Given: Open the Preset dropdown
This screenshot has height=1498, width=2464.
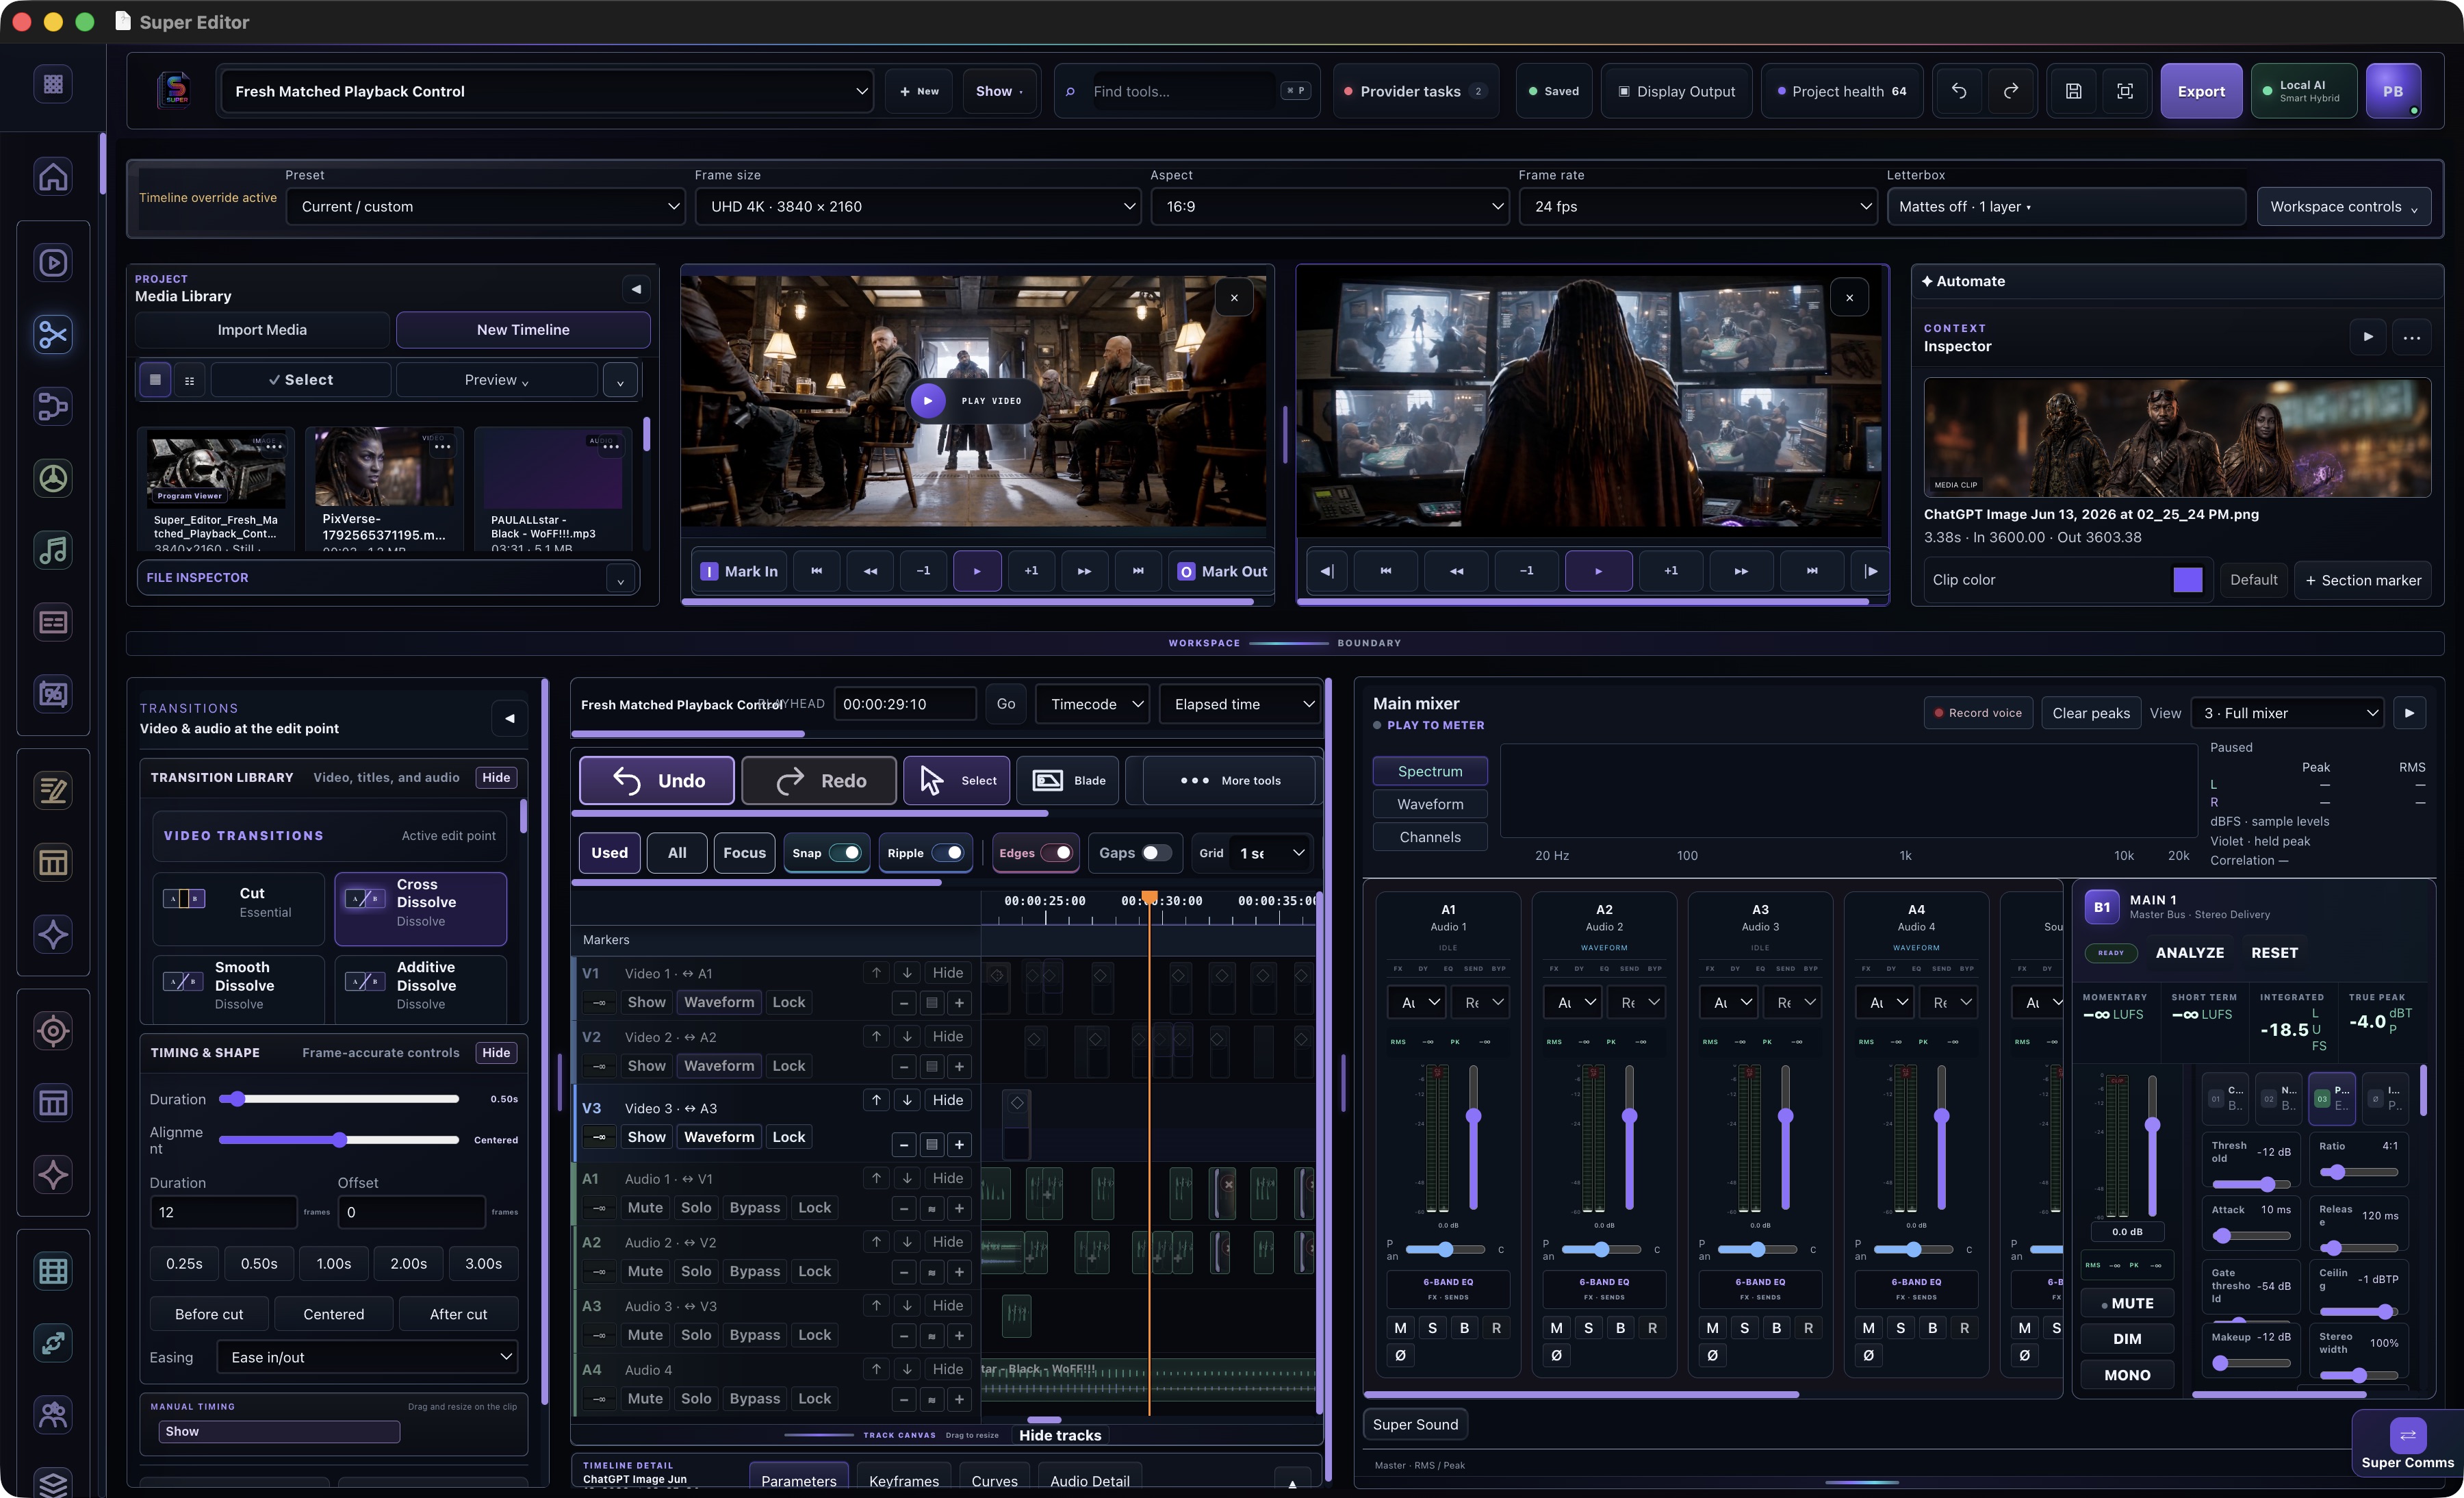Looking at the screenshot, I should [x=485, y=207].
